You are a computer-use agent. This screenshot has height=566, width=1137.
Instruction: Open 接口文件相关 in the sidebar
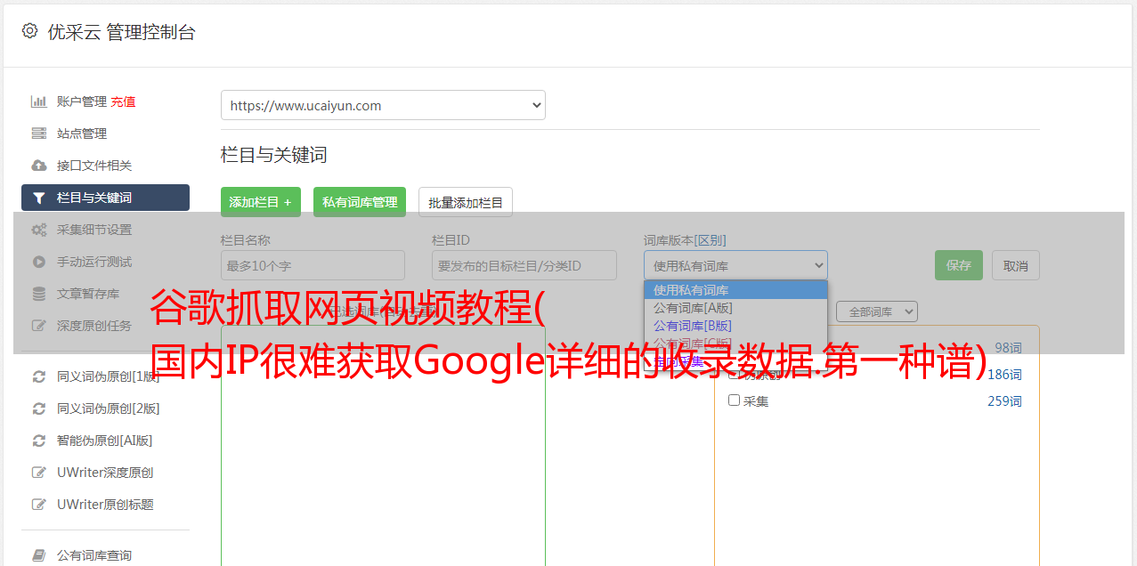click(94, 166)
